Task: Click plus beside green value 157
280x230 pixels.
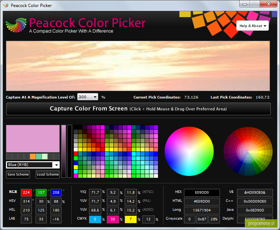Action: click(x=49, y=190)
